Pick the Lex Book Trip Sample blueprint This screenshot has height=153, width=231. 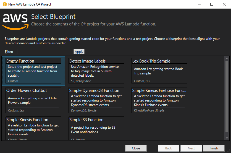(159, 71)
